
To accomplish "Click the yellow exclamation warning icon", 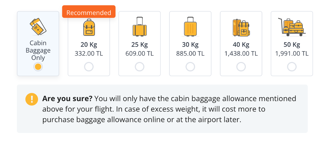I will coord(32,99).
